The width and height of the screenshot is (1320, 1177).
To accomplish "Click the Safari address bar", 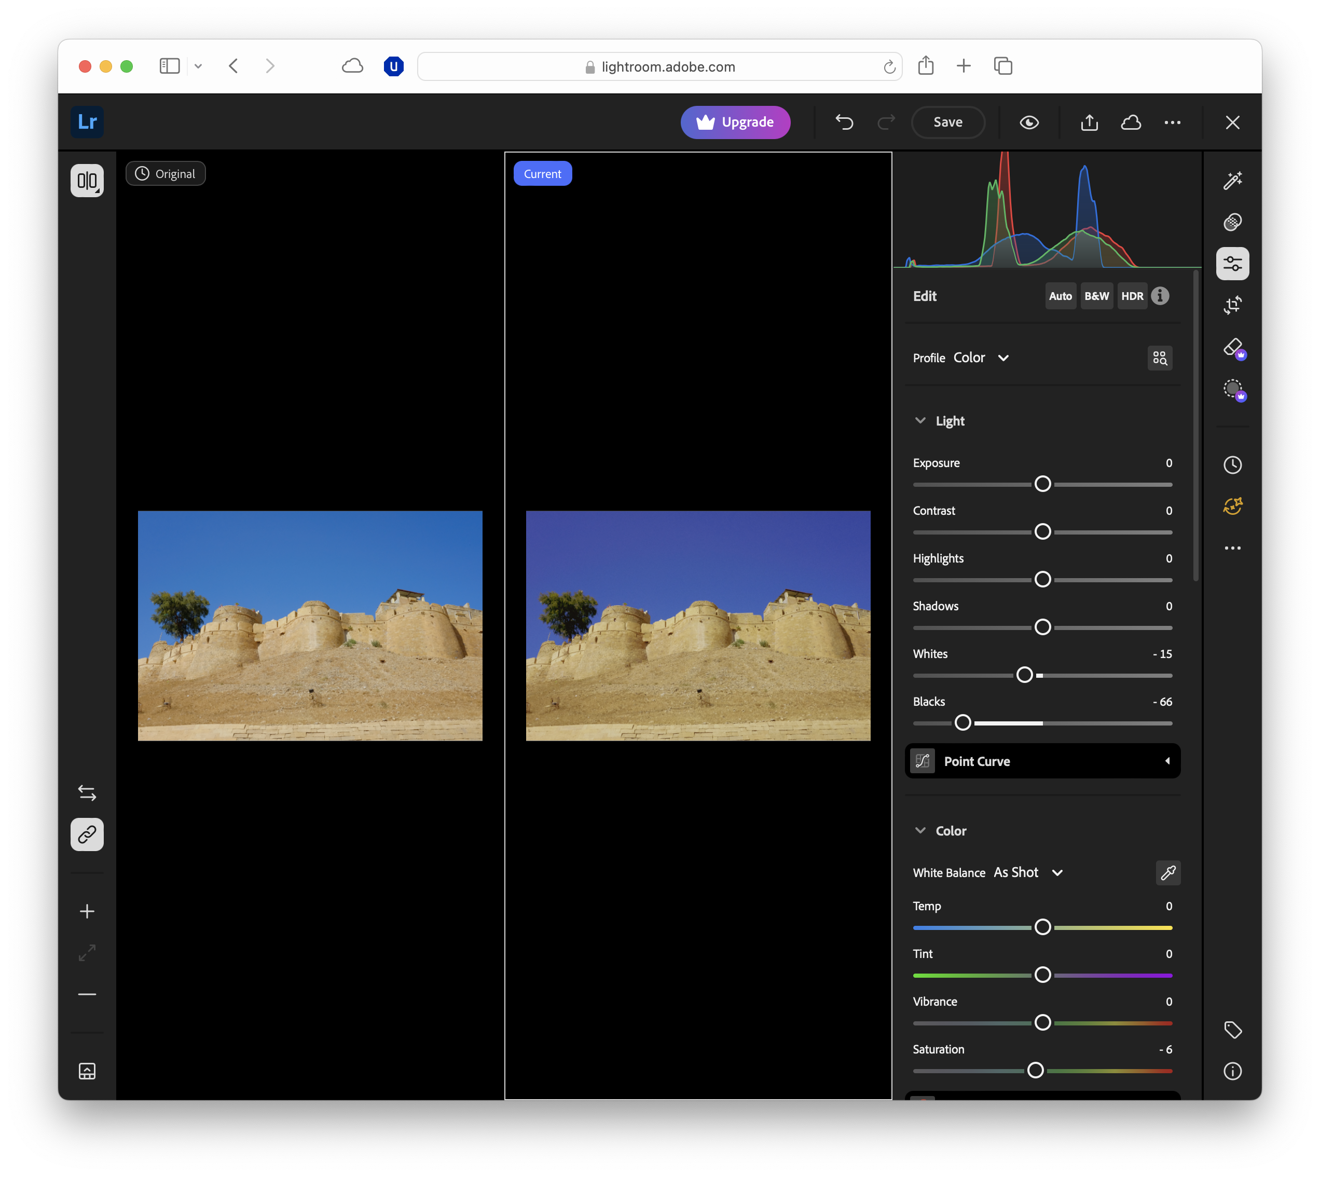I will tap(659, 66).
